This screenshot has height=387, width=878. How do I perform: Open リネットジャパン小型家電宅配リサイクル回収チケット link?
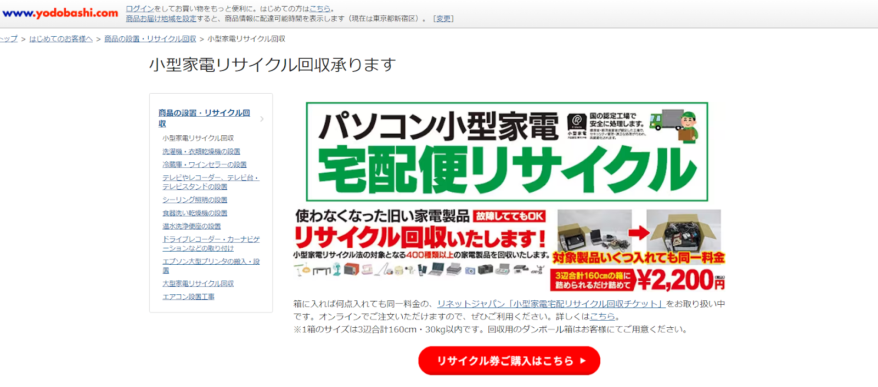[x=551, y=304]
